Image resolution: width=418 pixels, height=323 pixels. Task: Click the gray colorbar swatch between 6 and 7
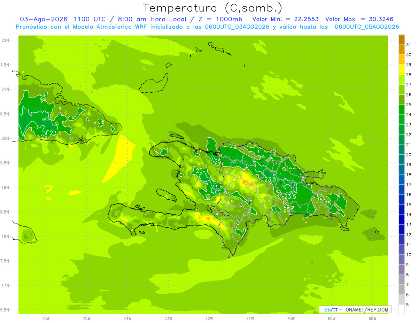click(x=402, y=290)
